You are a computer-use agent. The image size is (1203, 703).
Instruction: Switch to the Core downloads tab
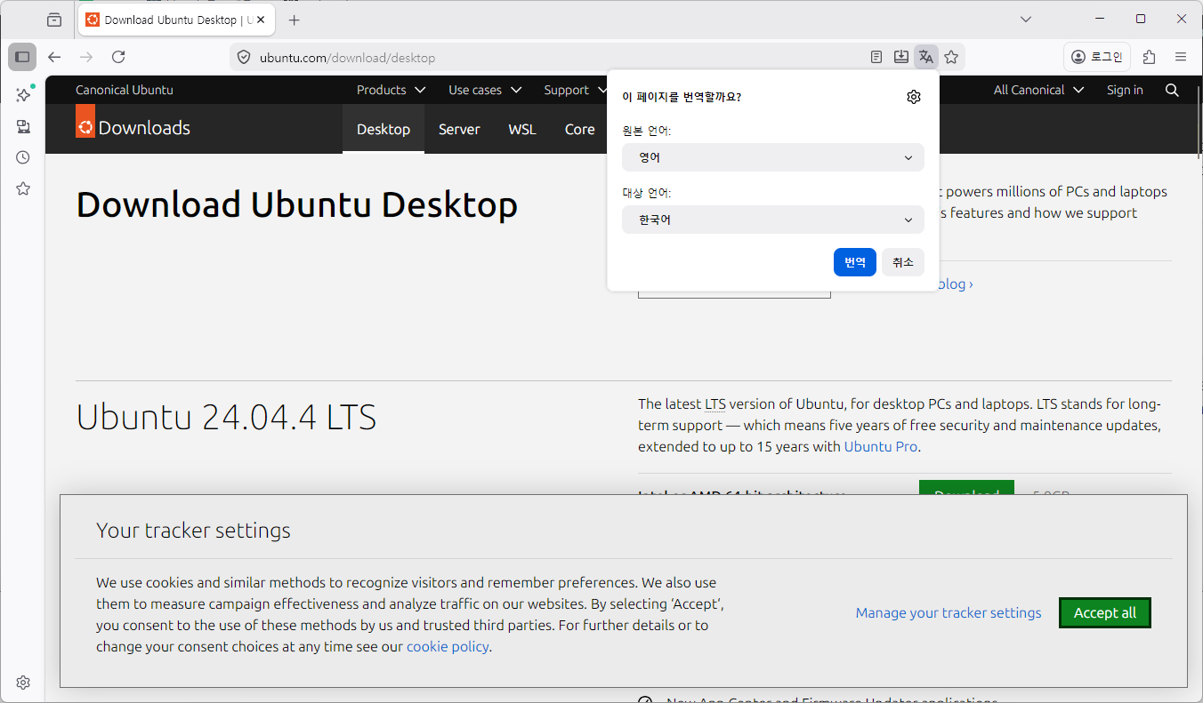click(580, 129)
